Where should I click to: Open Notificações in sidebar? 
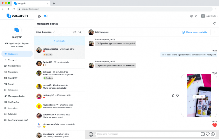(x=12, y=102)
